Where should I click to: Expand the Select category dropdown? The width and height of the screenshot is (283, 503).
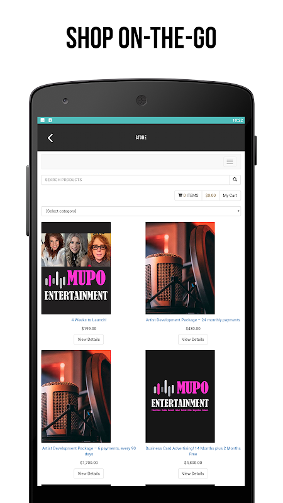141,211
